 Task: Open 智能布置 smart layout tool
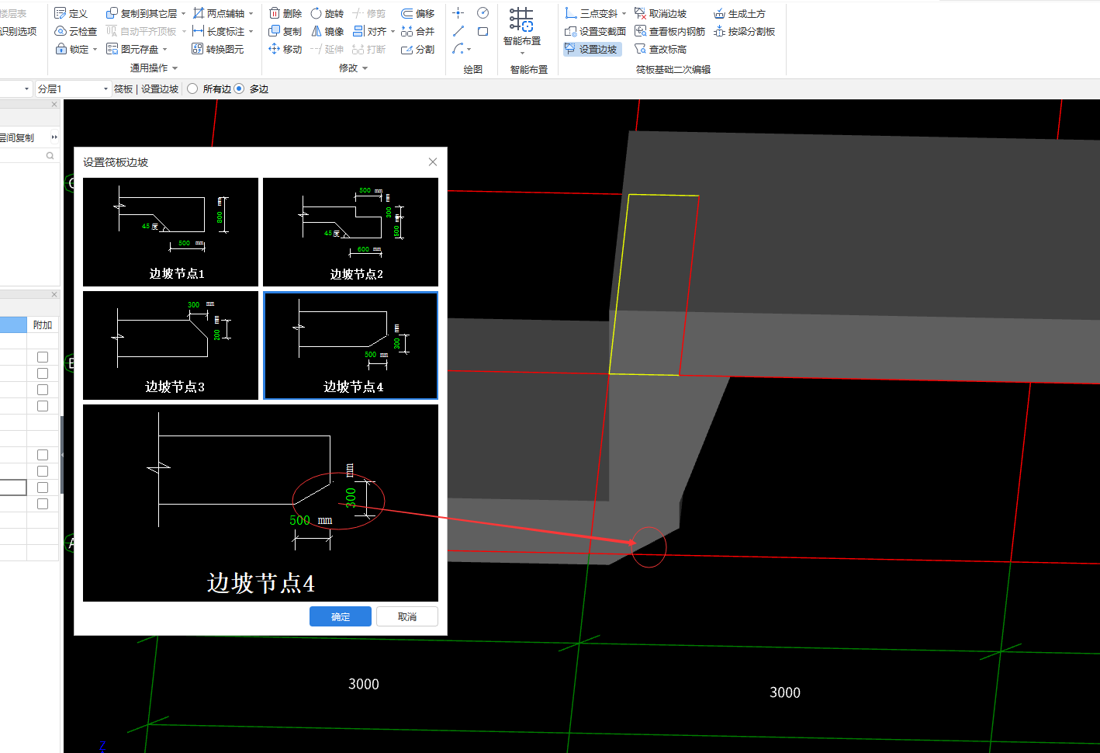pos(522,27)
